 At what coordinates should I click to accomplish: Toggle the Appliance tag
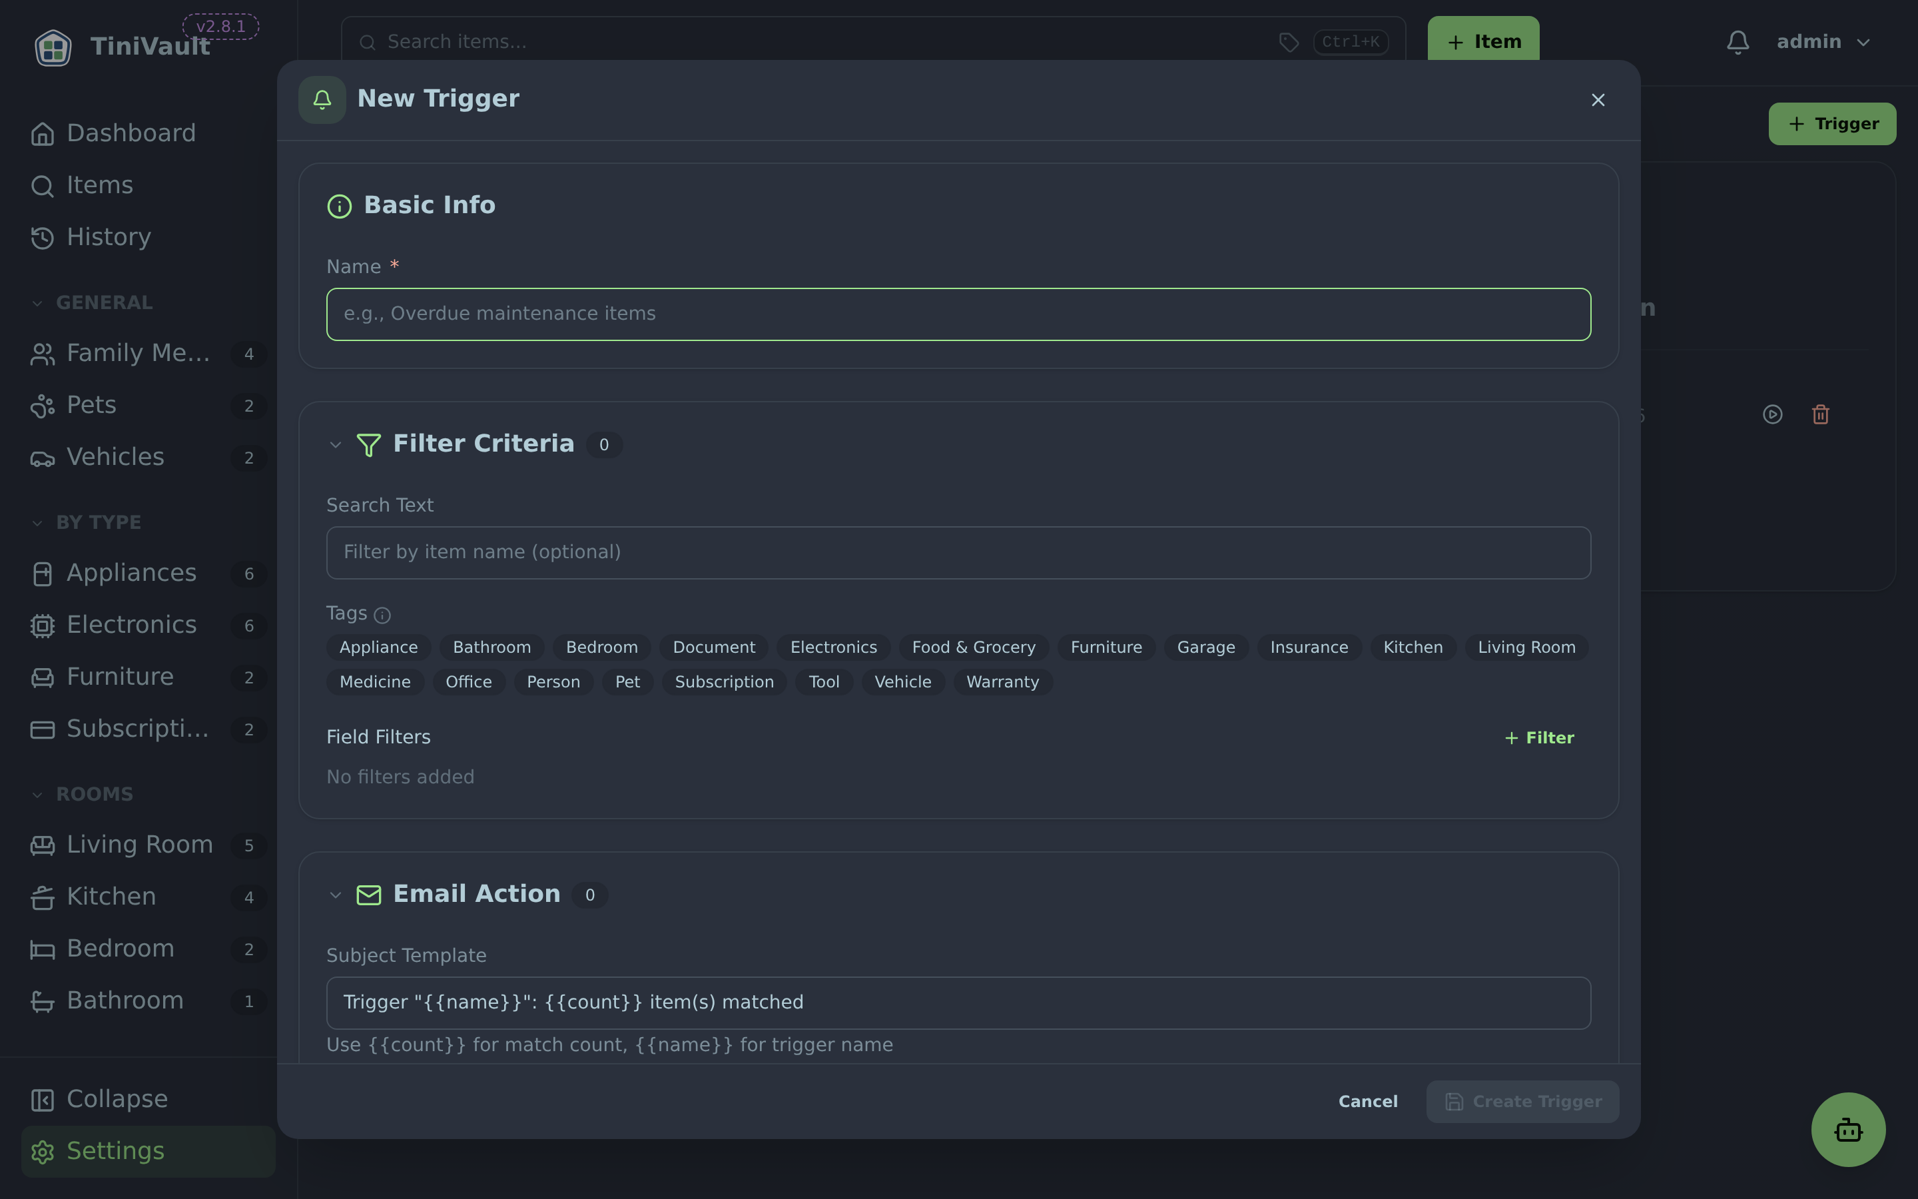pyautogui.click(x=379, y=648)
